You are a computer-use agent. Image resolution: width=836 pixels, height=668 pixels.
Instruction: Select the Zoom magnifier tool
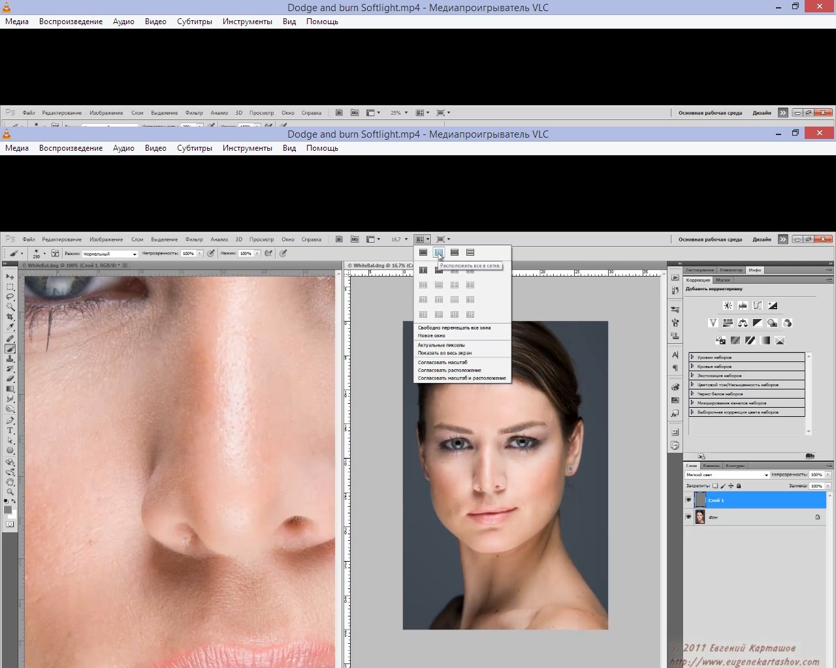(10, 492)
